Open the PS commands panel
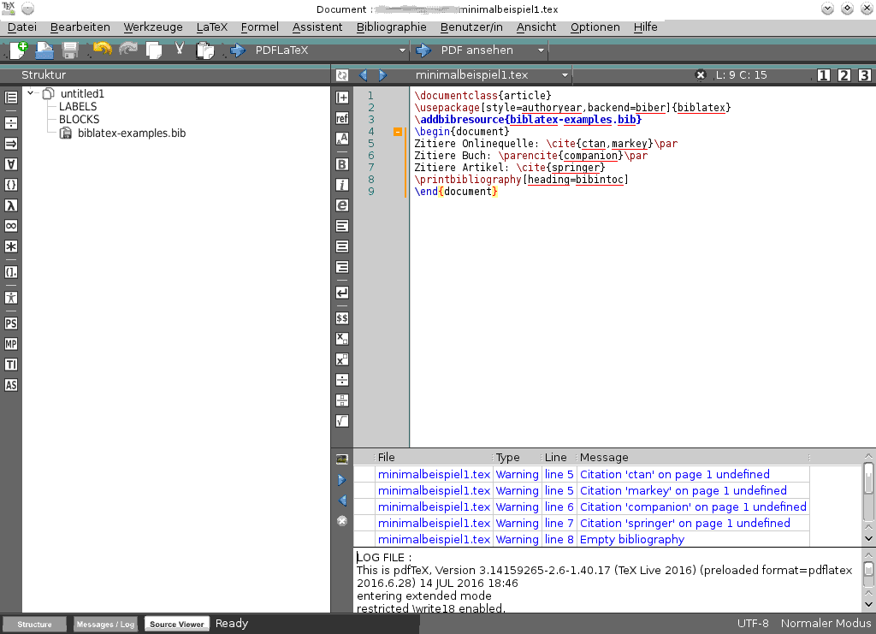 point(11,323)
